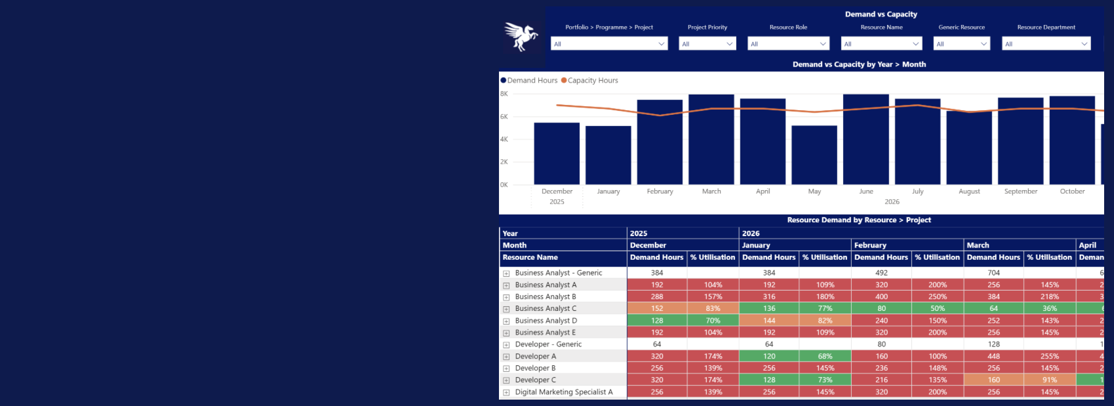Open the Resource Department dropdown
The height and width of the screenshot is (406, 1114).
point(1046,43)
